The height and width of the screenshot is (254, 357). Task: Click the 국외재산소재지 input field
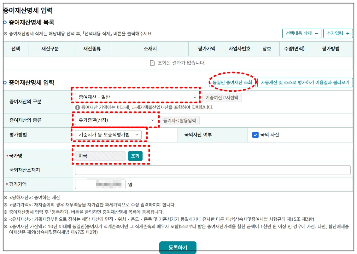213,170
